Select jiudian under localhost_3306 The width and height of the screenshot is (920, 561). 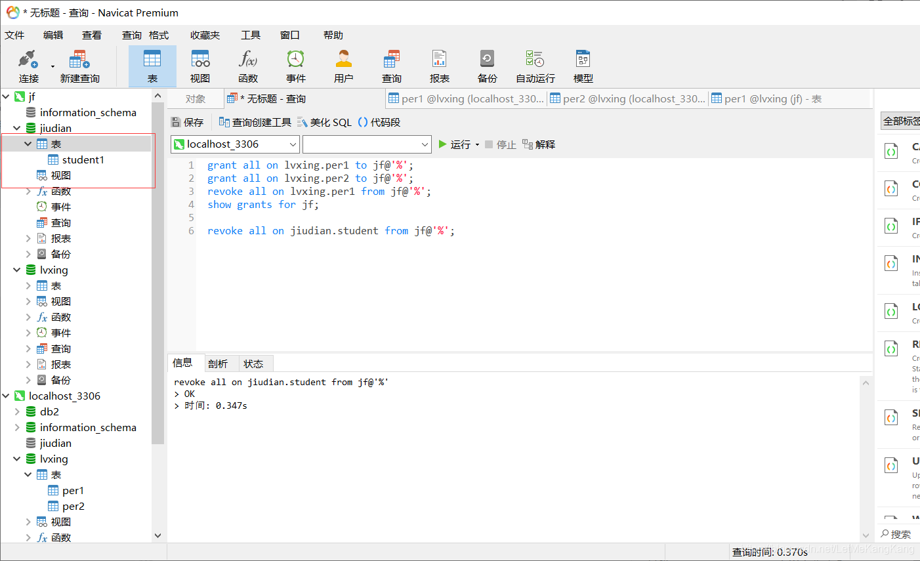coord(55,443)
